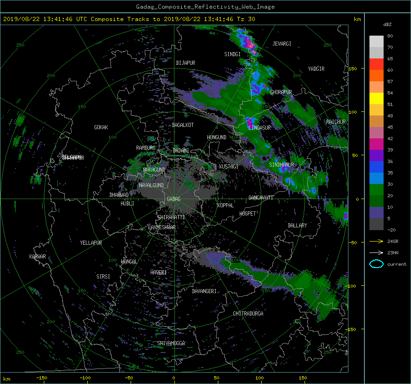Click the BAGALKOT city label
The image size is (411, 384).
tap(183, 125)
